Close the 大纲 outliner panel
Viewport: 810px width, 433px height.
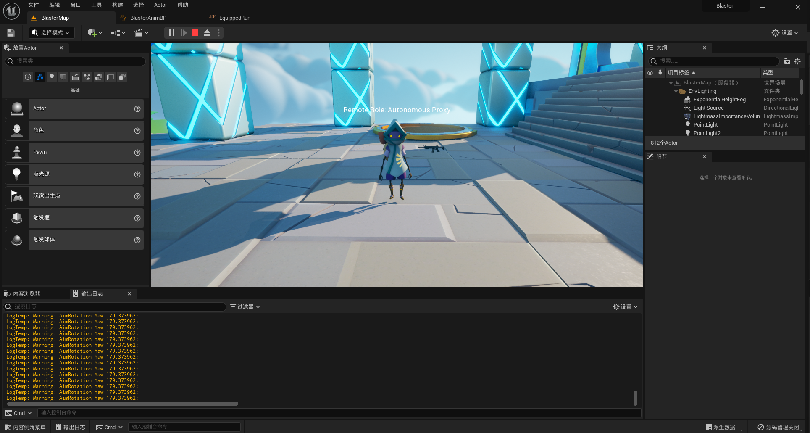point(705,48)
